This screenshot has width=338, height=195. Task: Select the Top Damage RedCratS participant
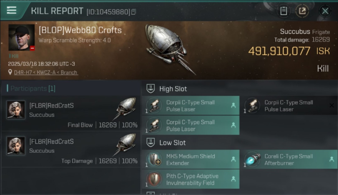tap(71, 149)
